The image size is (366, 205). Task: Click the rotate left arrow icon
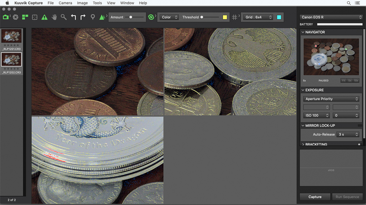click(73, 17)
